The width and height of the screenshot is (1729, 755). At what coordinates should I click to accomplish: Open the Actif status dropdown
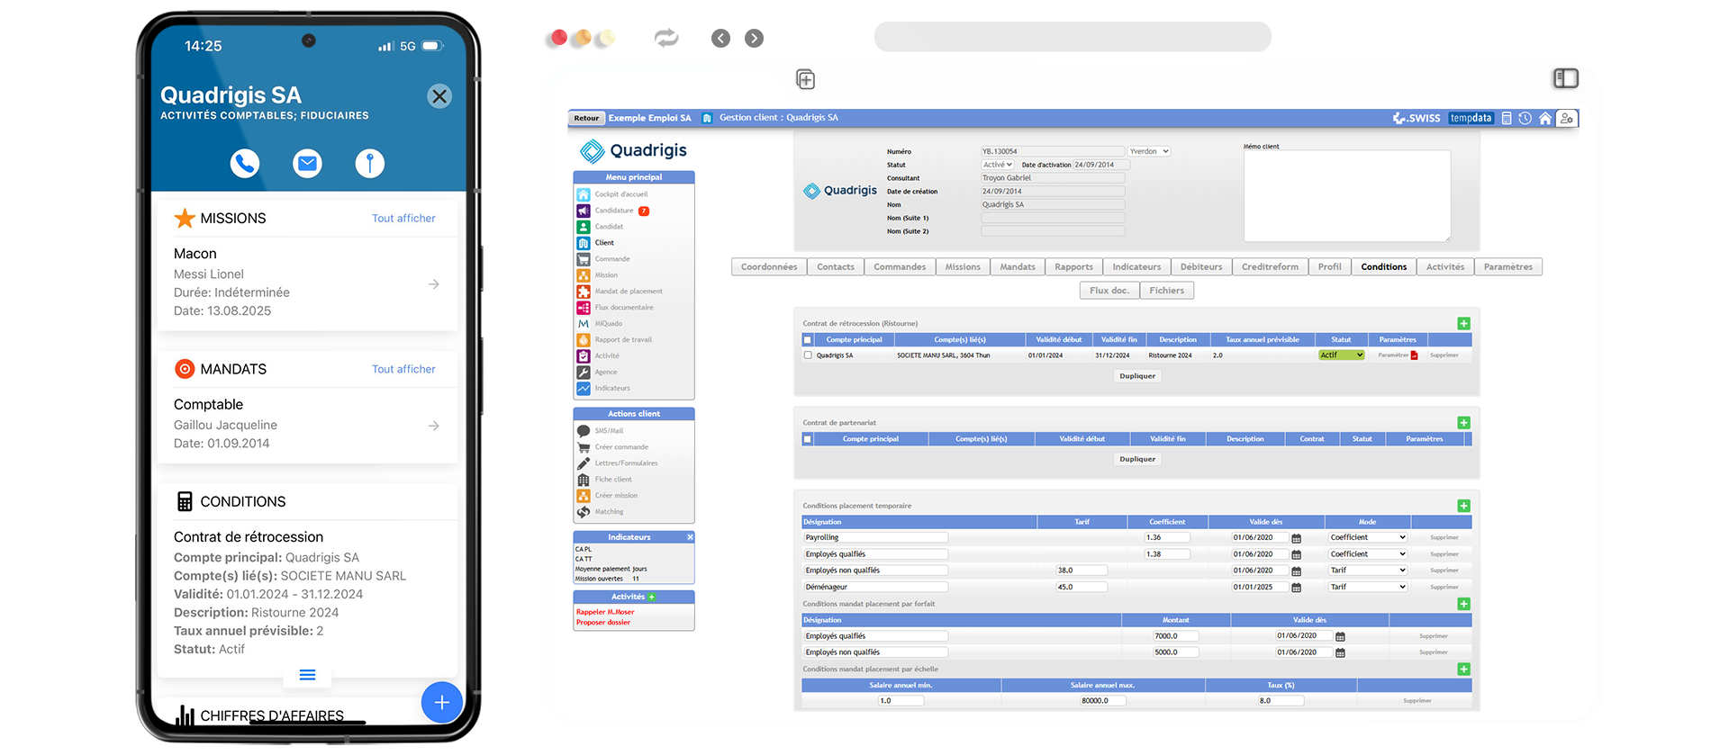point(1341,355)
